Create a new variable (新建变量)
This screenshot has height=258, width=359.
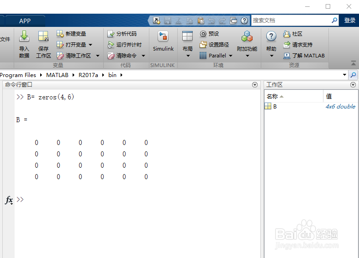(71, 34)
